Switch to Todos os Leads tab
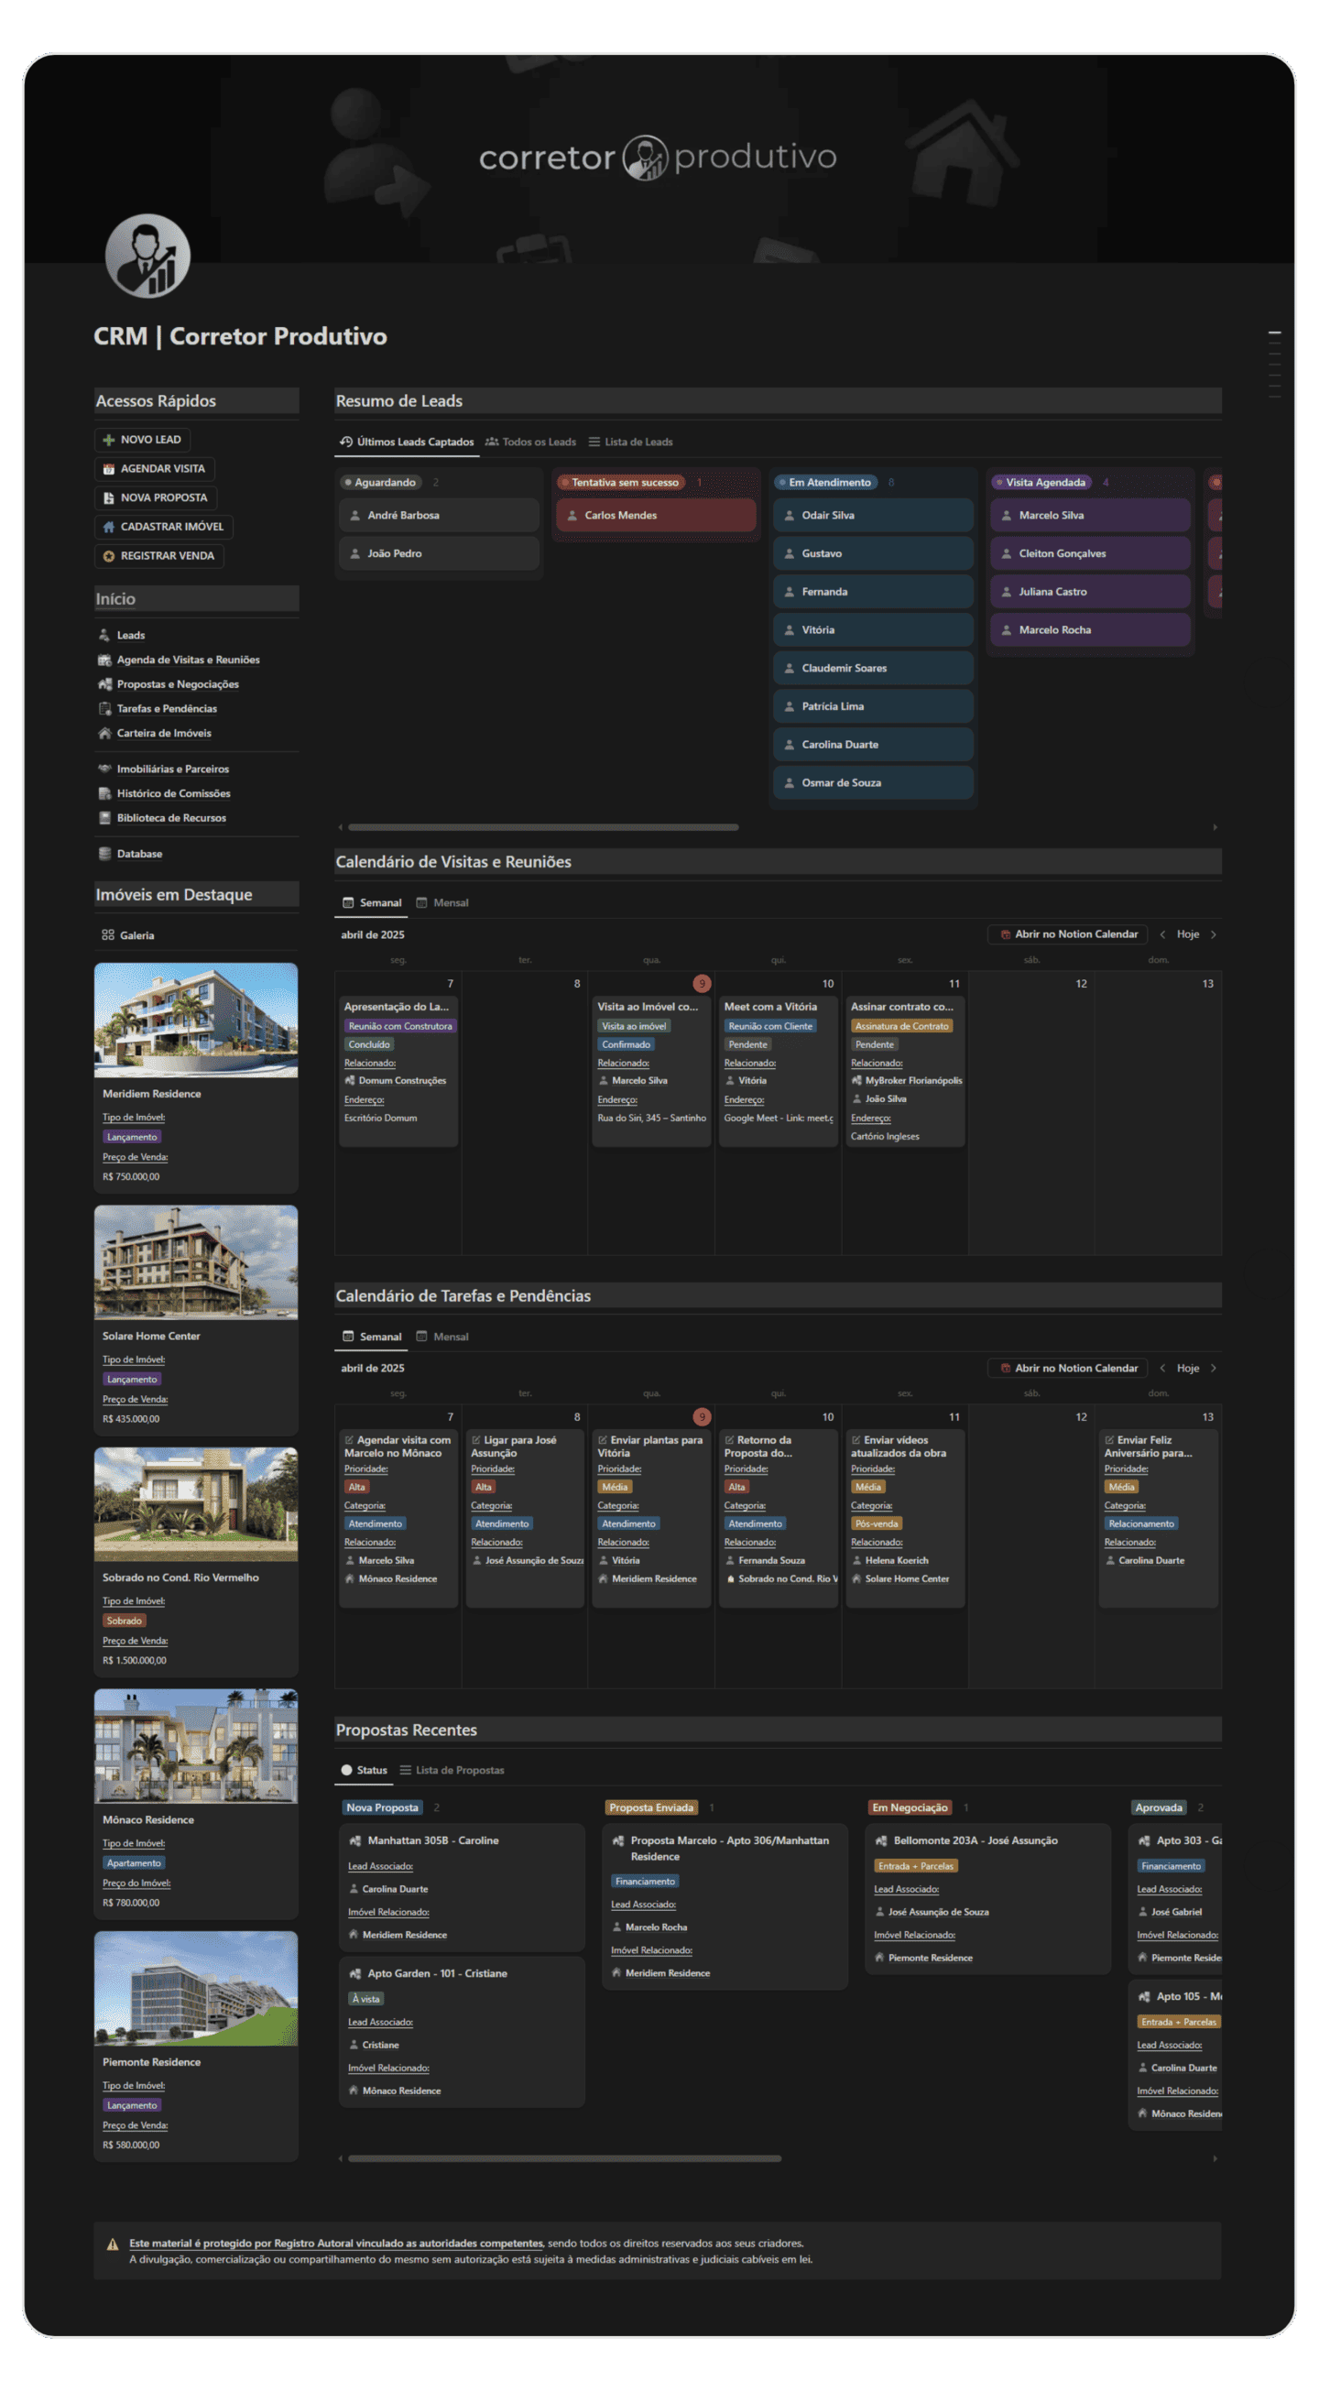 click(x=531, y=442)
